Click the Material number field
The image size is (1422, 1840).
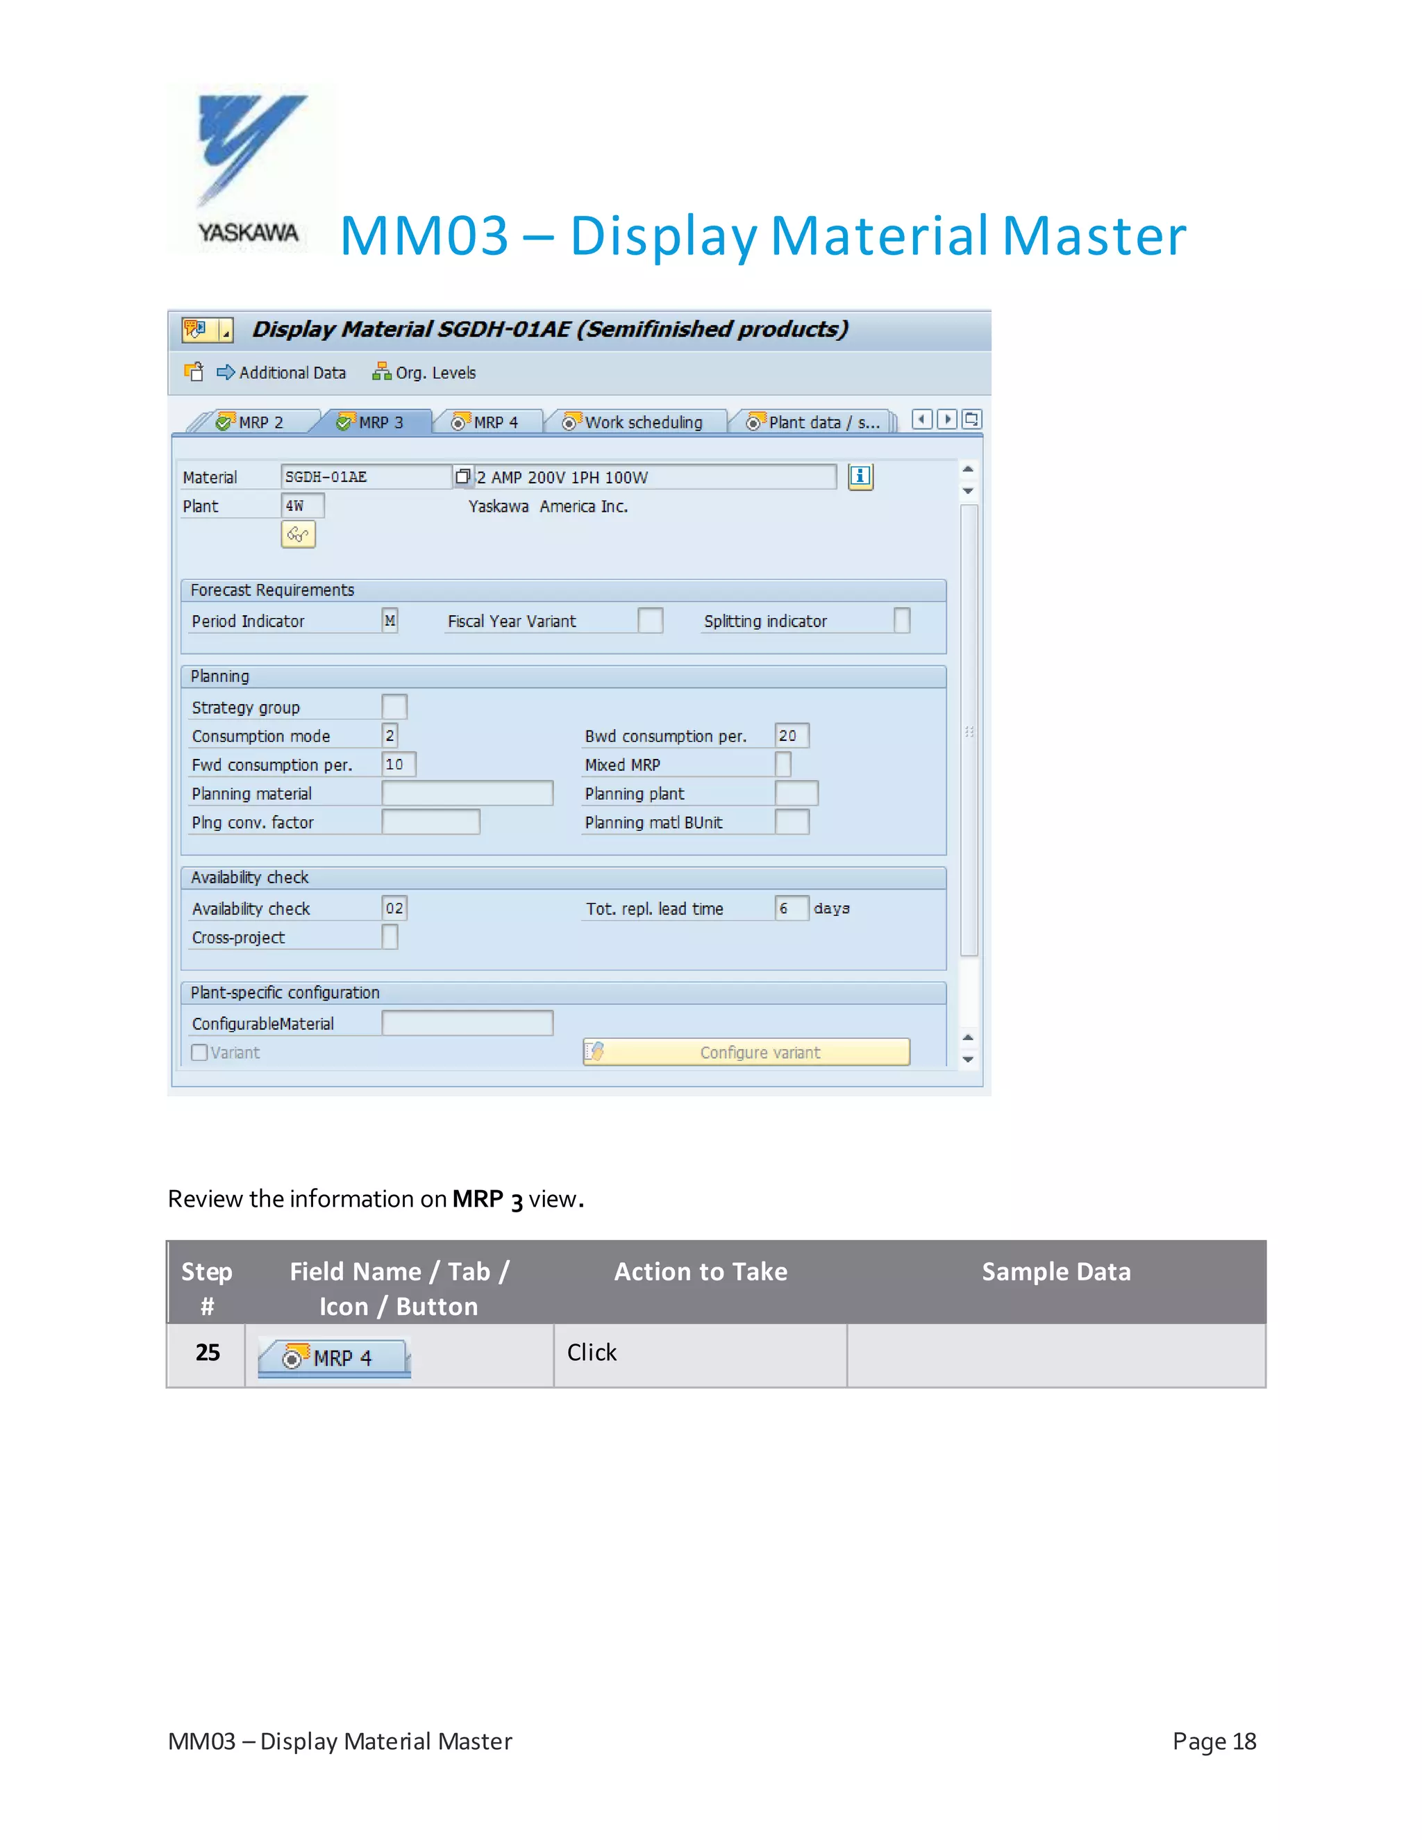367,477
